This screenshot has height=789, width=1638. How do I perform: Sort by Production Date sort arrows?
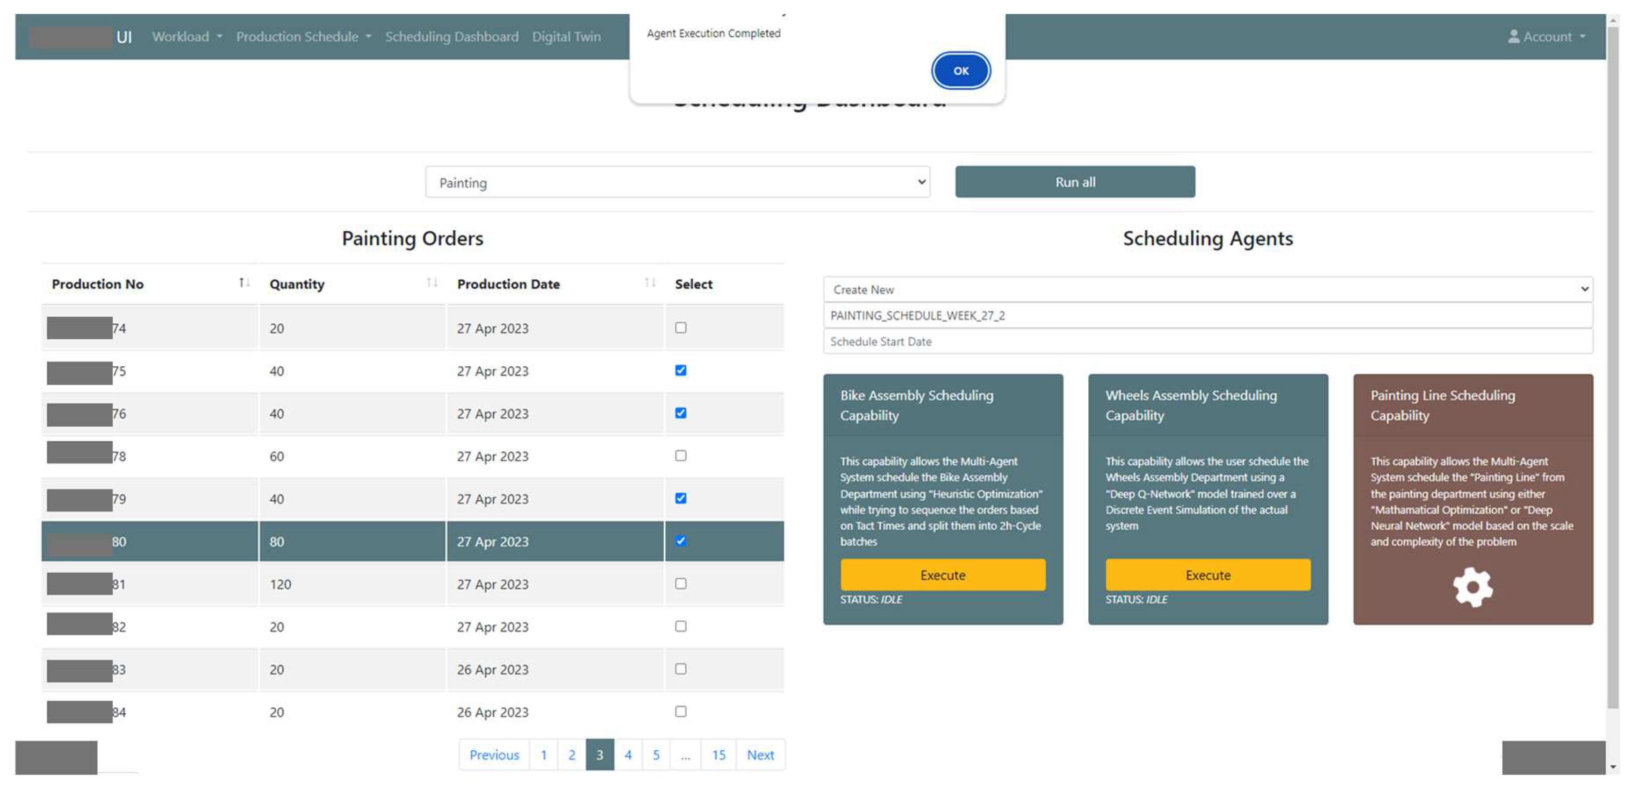click(x=649, y=284)
